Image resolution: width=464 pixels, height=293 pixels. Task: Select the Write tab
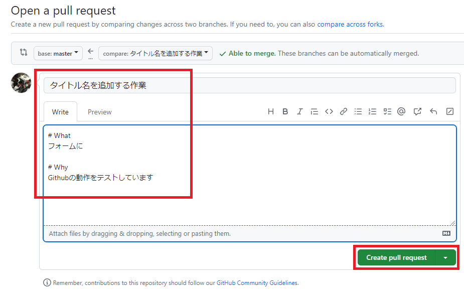click(x=60, y=111)
